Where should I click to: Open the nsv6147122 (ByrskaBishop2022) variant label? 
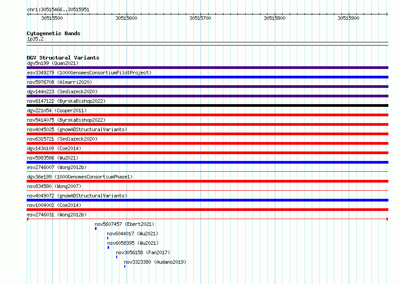(66, 101)
